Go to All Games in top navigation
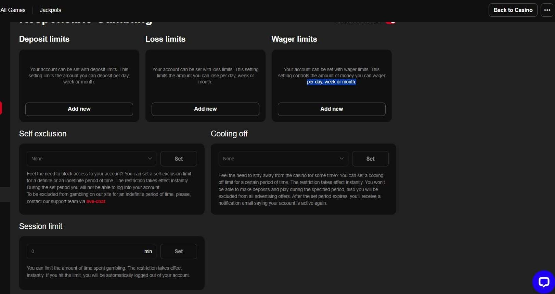This screenshot has width=555, height=294. [x=13, y=10]
